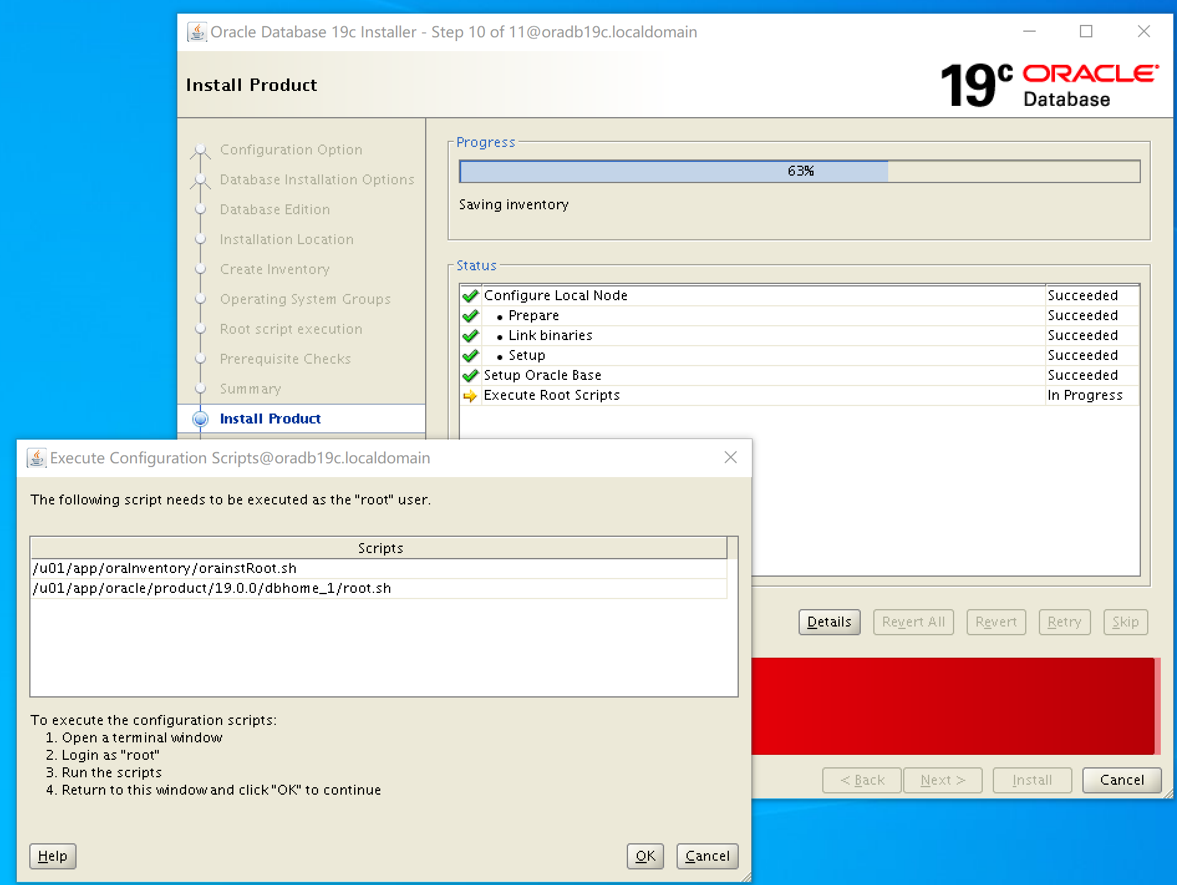Select the Create Inventory step
Image resolution: width=1177 pixels, height=885 pixels.
275,269
